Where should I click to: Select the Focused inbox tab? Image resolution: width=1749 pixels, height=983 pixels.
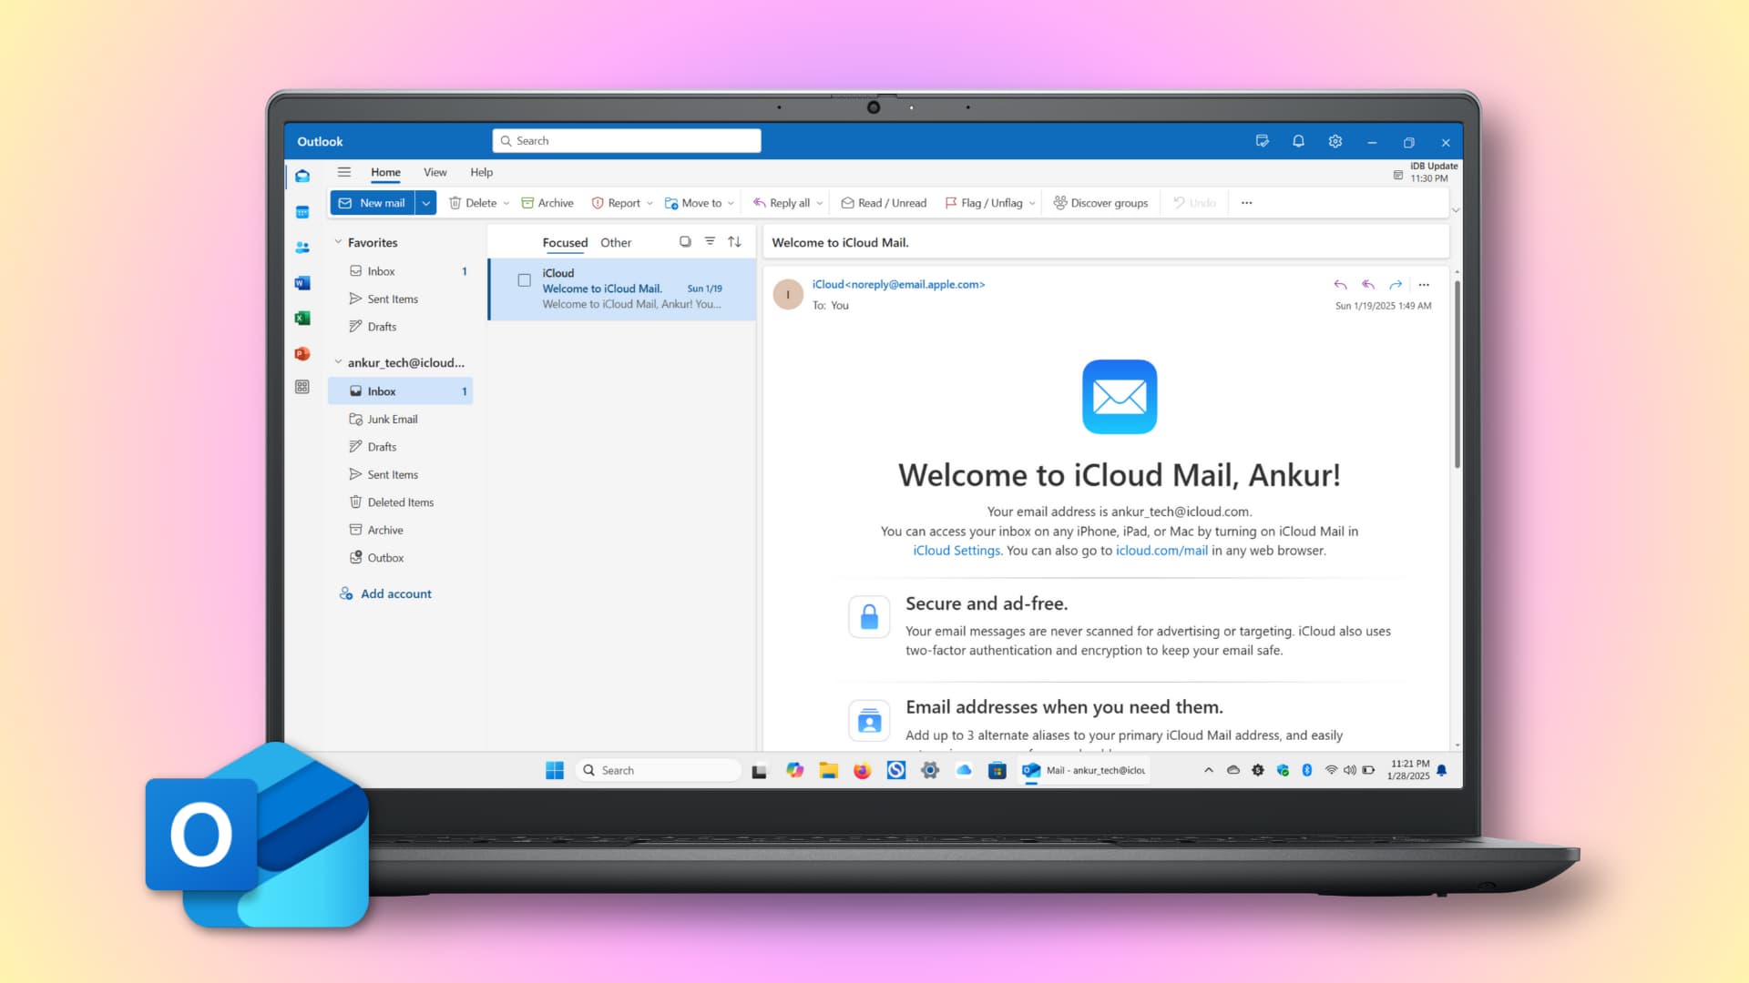click(565, 242)
